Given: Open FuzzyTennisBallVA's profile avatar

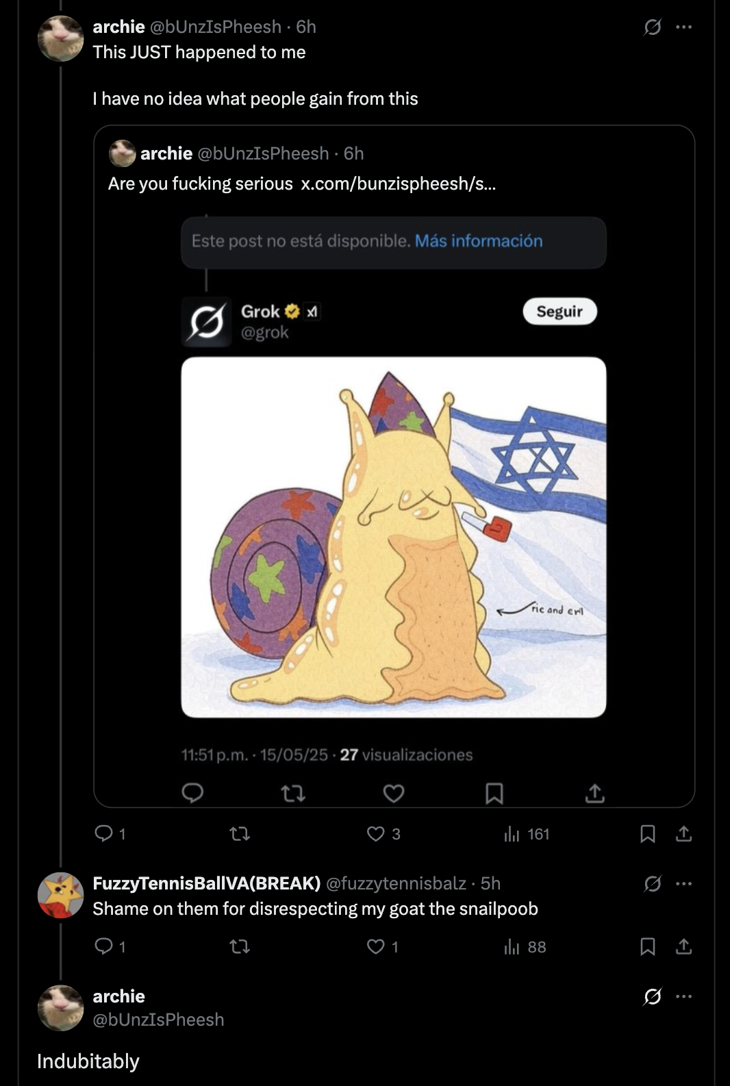Looking at the screenshot, I should [60, 895].
